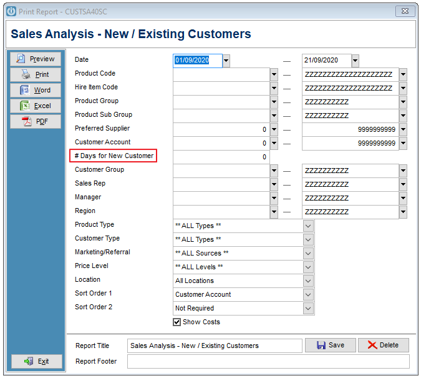Click the app icon in the title bar
The height and width of the screenshot is (378, 421).
[11, 12]
